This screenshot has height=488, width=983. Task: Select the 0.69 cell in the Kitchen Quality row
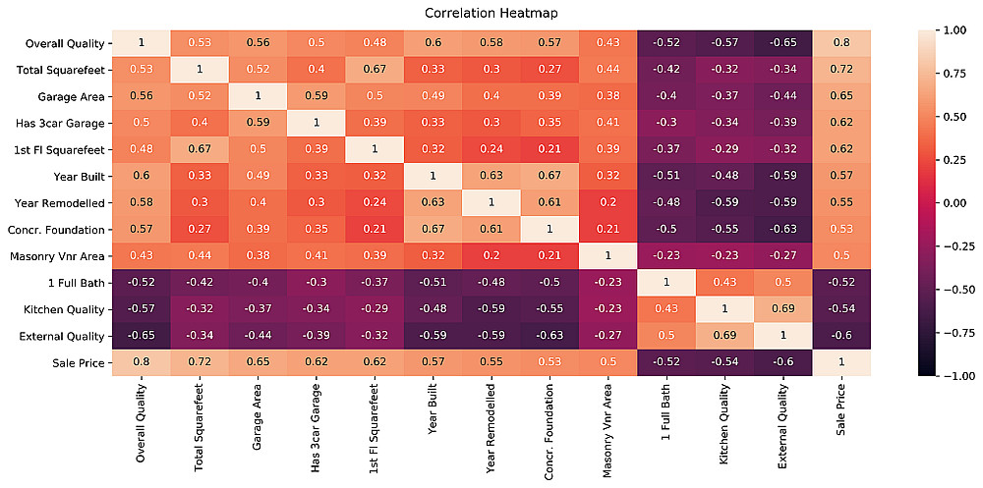pos(783,308)
